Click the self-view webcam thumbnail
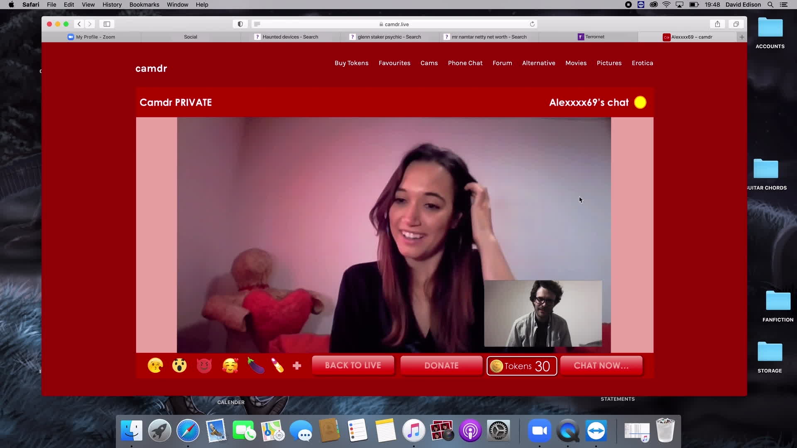This screenshot has width=797, height=448. coord(543,313)
